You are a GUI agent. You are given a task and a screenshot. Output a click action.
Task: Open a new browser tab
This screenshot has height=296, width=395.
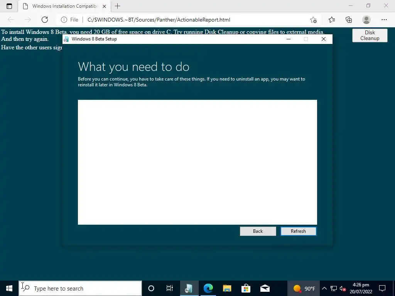click(117, 6)
